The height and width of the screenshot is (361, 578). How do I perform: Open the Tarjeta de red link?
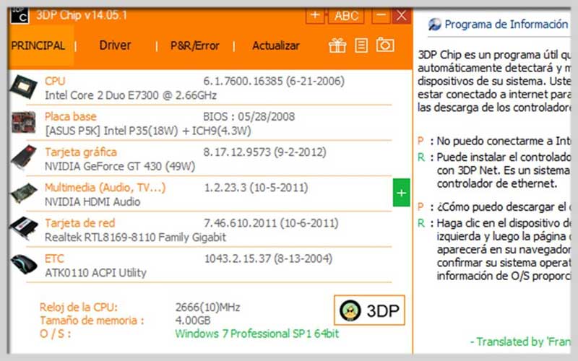tap(79, 223)
